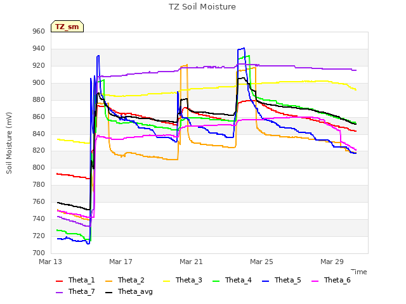Click the Mar 21 x-axis tick label
406x304 pixels.
pos(191,262)
